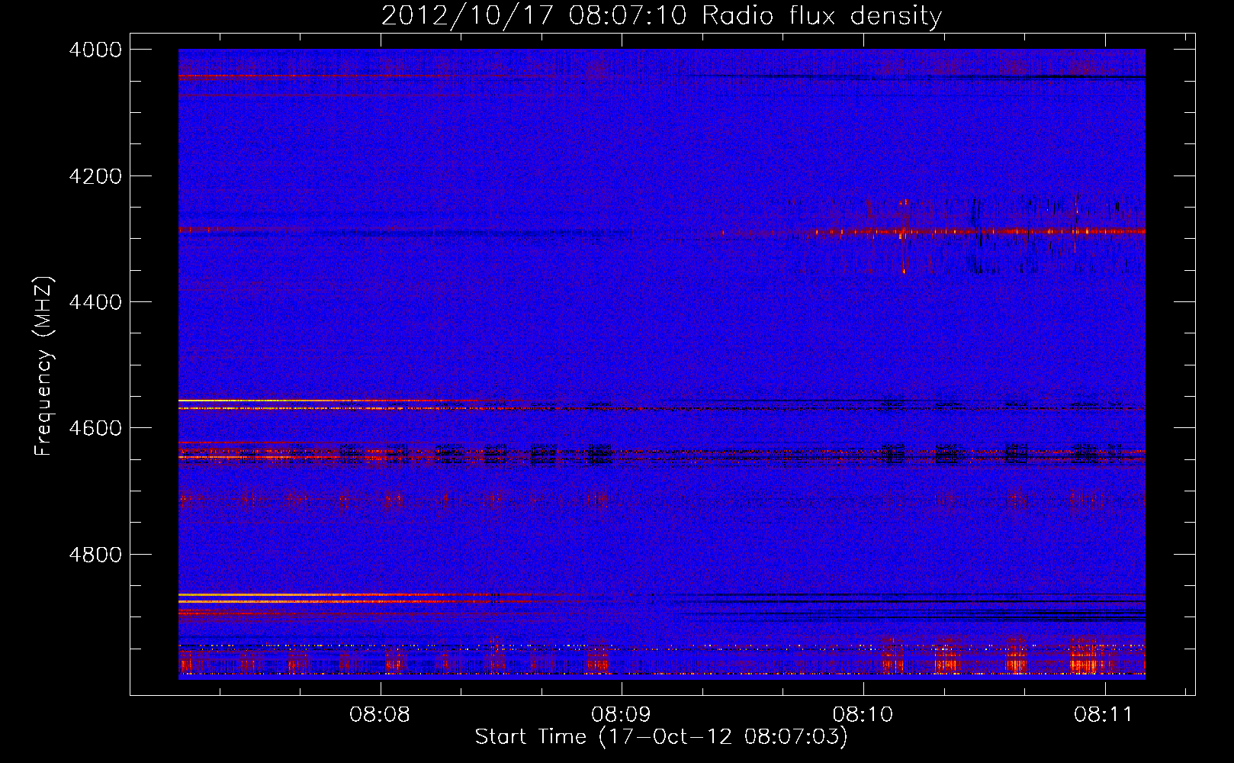The height and width of the screenshot is (763, 1234).
Task: Click the 08:09 time tick label
Action: tap(622, 715)
